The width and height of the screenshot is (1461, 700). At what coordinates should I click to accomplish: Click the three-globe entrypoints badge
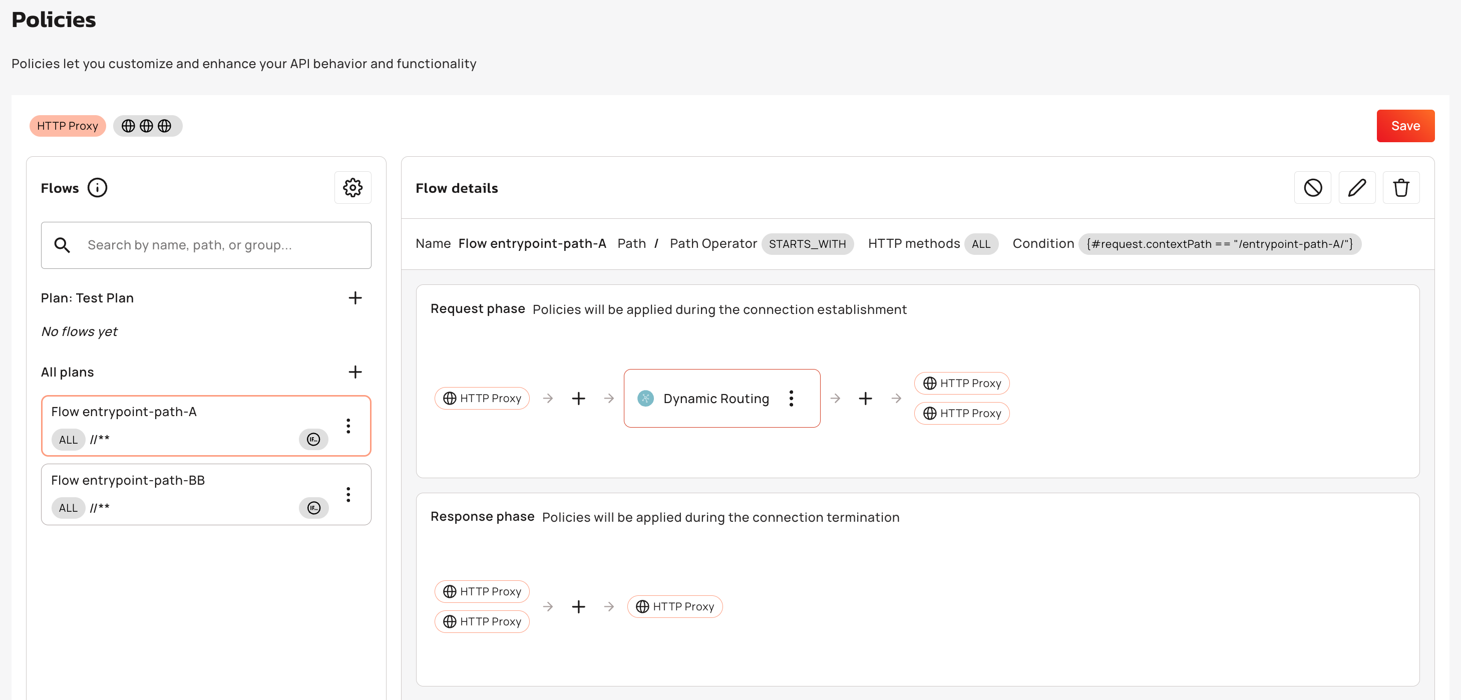[x=147, y=126]
